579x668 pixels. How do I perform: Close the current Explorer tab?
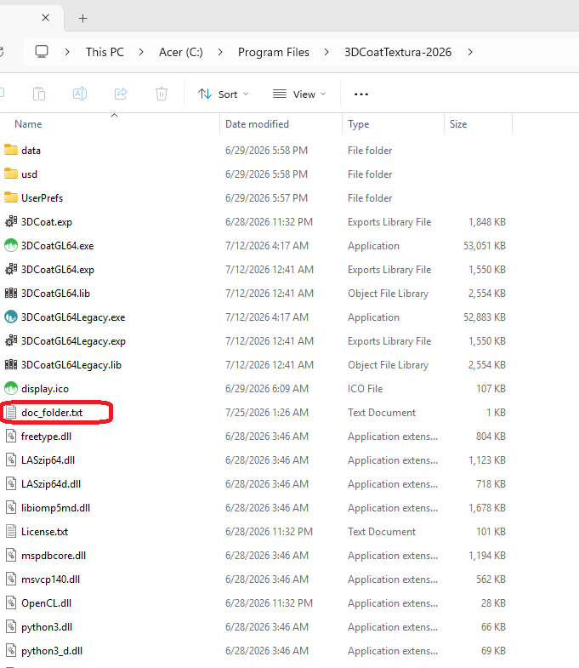point(46,18)
